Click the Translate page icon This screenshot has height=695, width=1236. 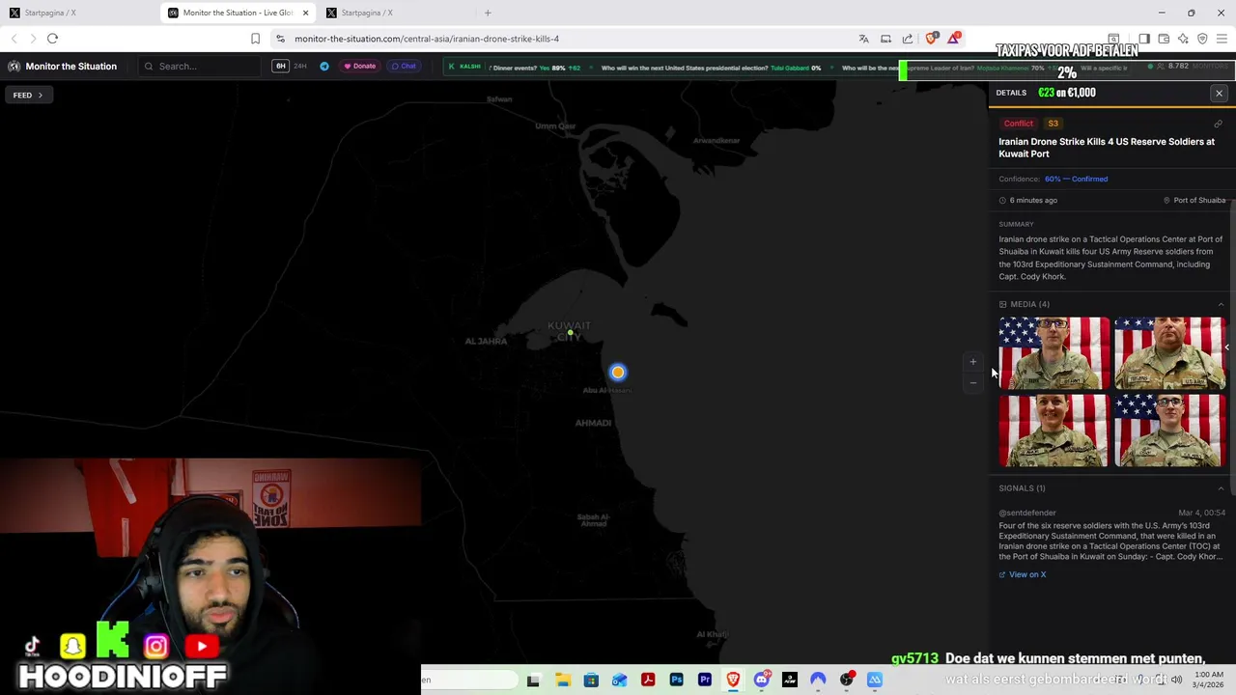coord(863,39)
